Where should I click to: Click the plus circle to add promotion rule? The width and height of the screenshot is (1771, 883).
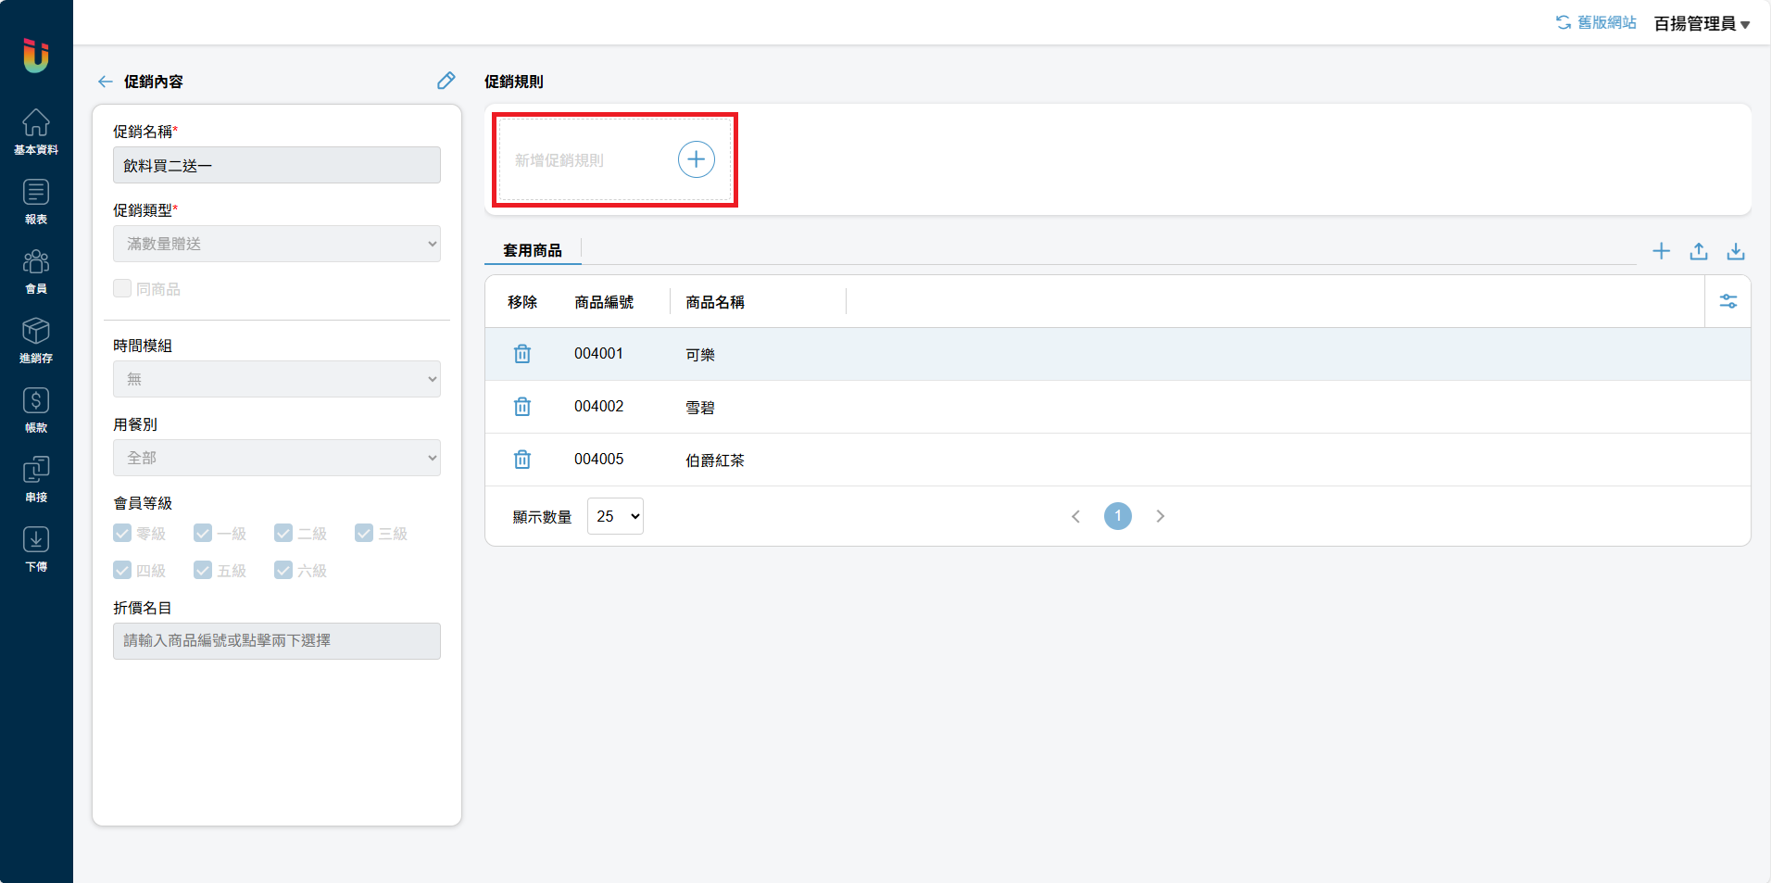click(696, 159)
